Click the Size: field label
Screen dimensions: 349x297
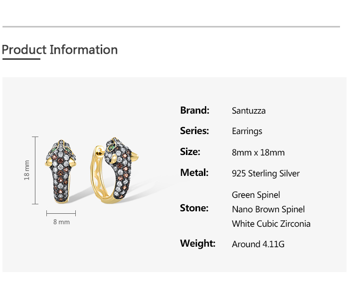click(x=190, y=151)
